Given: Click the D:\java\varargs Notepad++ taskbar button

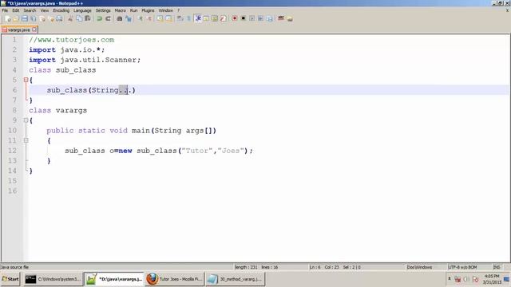Looking at the screenshot, I should (113, 279).
